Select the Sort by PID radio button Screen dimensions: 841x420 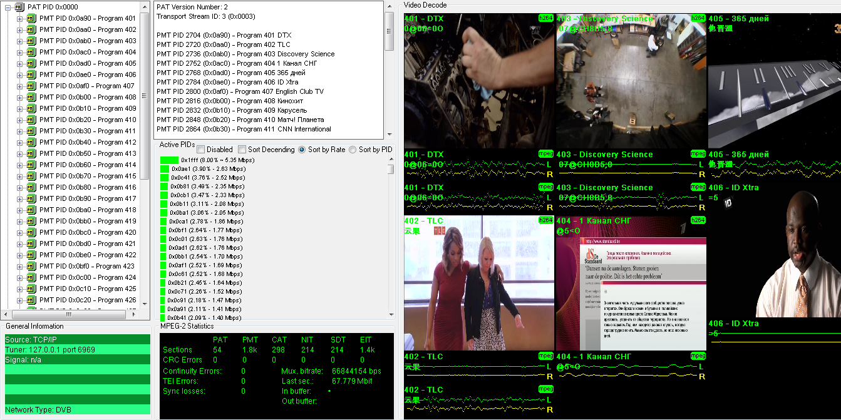point(353,150)
